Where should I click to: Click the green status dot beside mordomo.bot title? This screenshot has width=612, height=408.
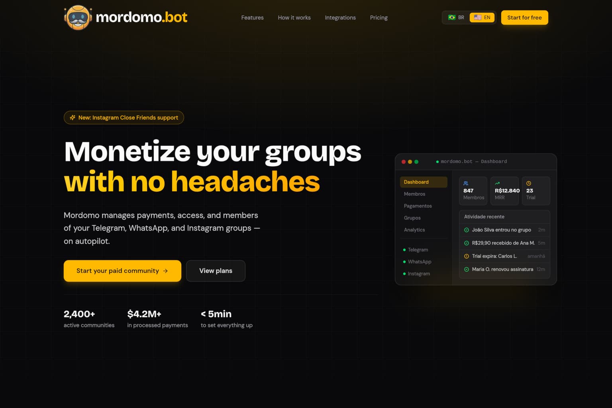tap(437, 162)
